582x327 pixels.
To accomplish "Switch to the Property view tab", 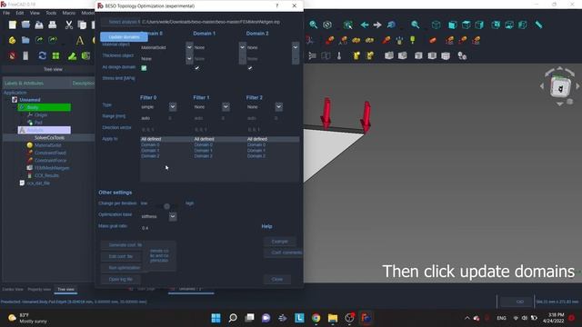I will [39, 289].
